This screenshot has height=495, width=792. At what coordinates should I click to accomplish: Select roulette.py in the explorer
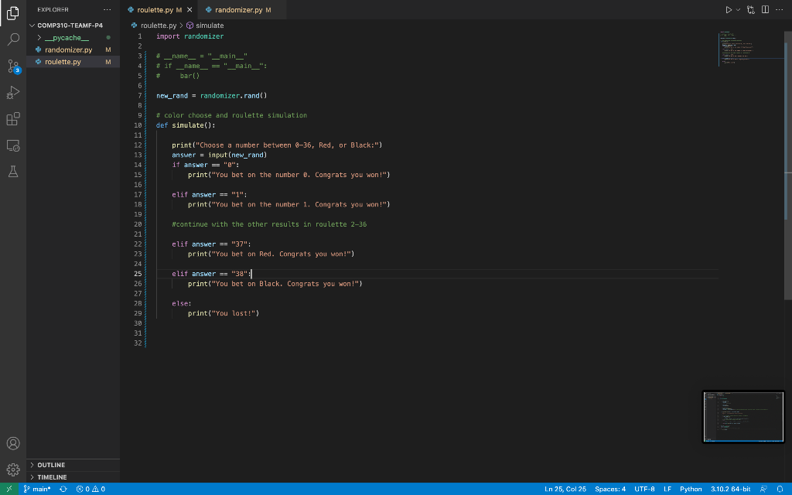tap(63, 62)
